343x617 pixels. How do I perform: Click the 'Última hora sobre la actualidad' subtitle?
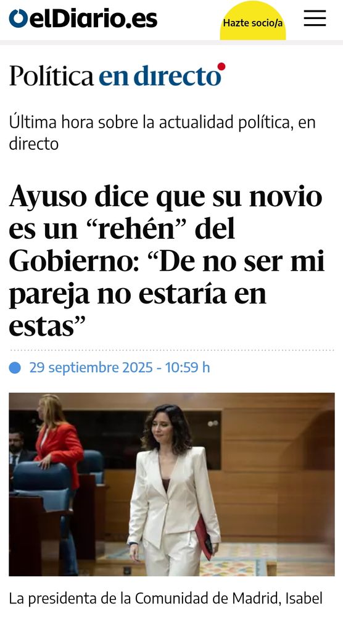(x=162, y=133)
